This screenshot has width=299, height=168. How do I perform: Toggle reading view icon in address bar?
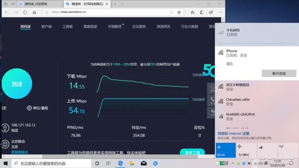171,12
